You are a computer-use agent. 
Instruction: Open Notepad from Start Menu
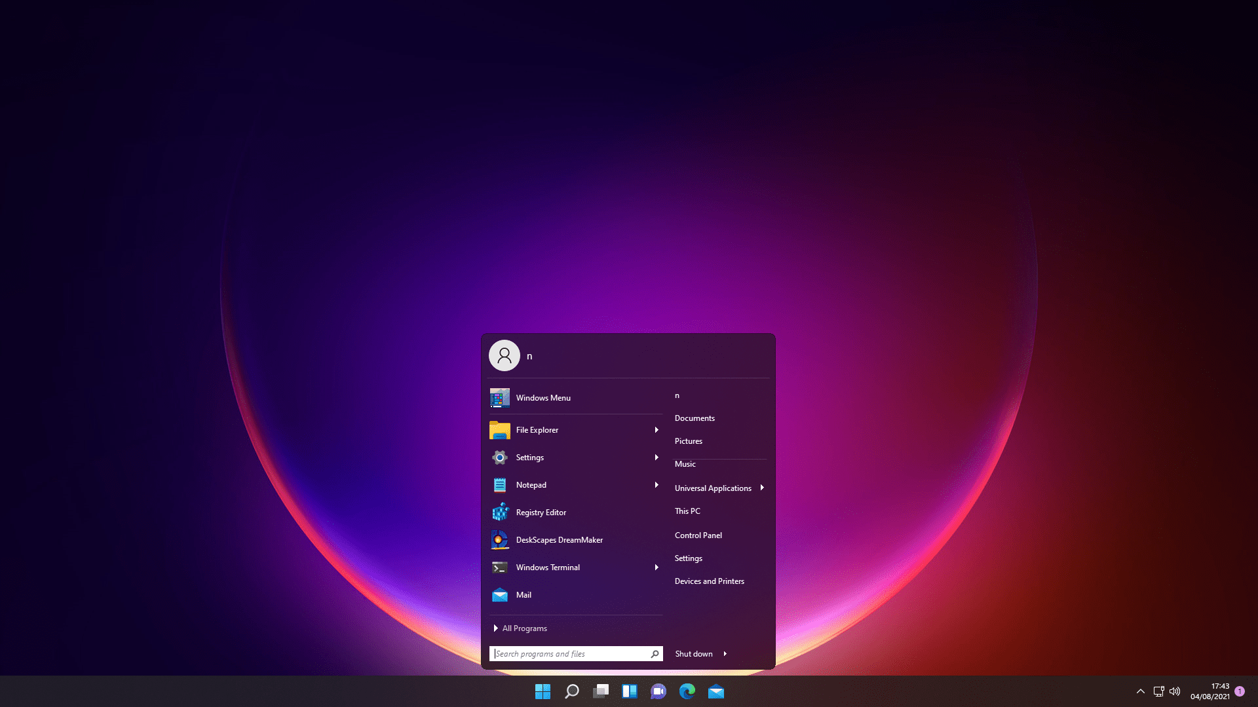[531, 484]
